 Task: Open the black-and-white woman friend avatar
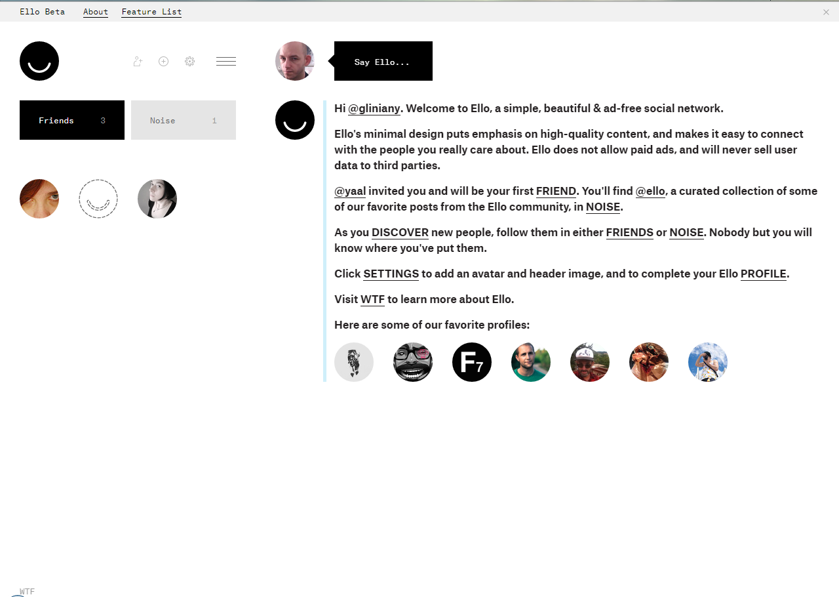pyautogui.click(x=157, y=199)
